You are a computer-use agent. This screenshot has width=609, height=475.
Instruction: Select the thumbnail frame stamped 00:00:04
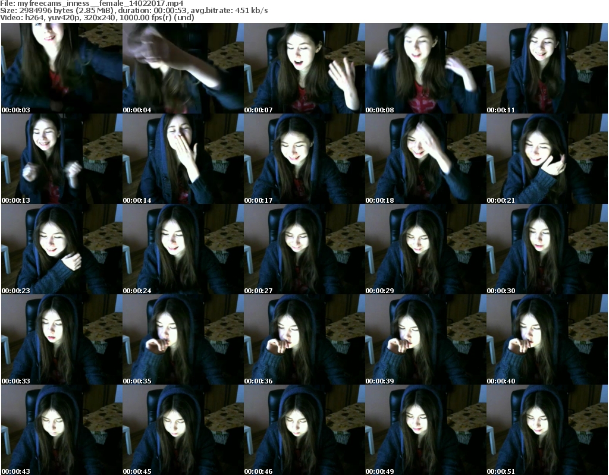183,68
